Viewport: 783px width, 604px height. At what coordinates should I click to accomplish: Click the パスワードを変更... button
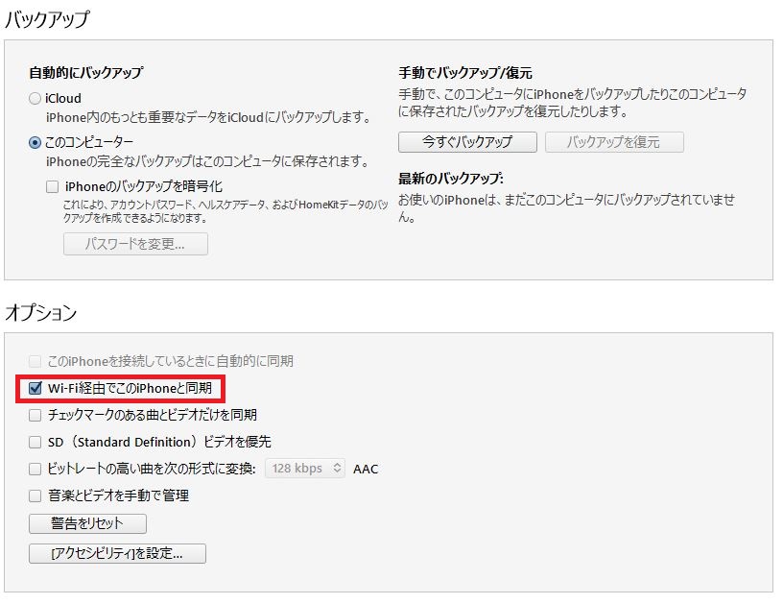135,244
